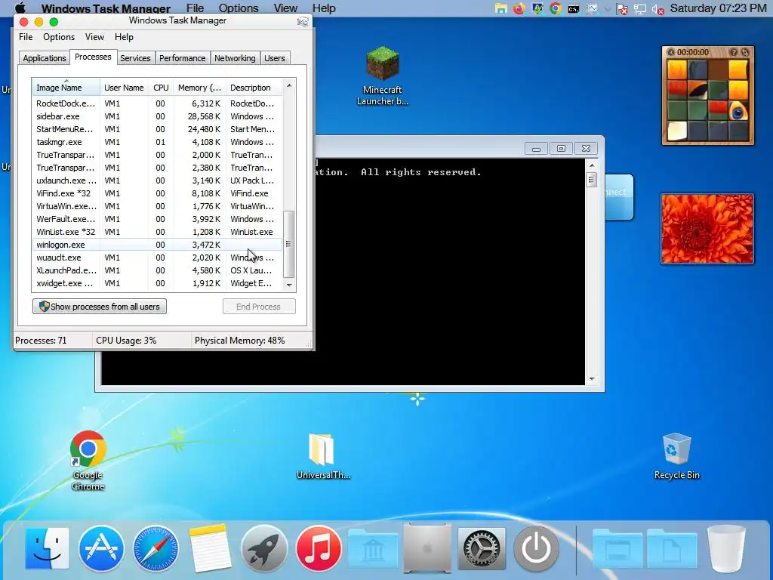Sort by Memory column header
The width and height of the screenshot is (773, 580).
pos(199,88)
